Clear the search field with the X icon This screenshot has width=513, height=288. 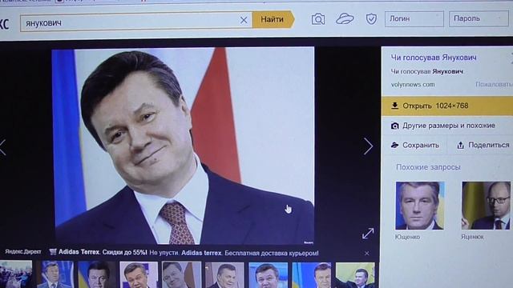point(244,20)
